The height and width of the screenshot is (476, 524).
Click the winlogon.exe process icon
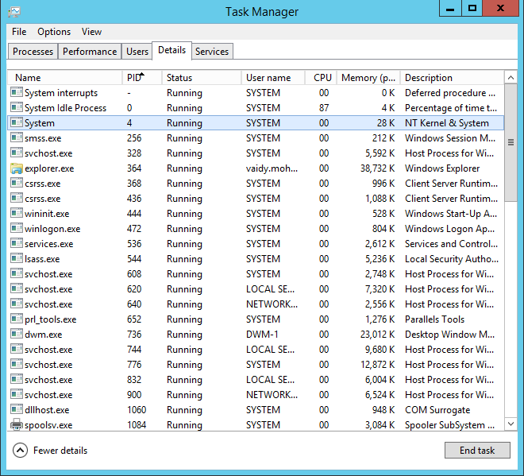pyautogui.click(x=17, y=229)
